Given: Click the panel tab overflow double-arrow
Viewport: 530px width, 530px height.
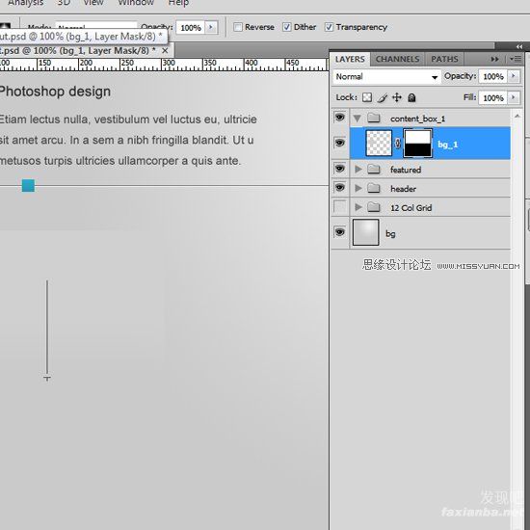Looking at the screenshot, I should click(x=494, y=59).
